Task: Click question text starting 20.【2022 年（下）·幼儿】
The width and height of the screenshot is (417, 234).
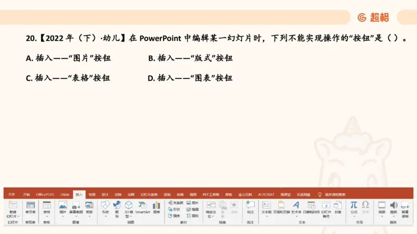Action: pyautogui.click(x=216, y=38)
